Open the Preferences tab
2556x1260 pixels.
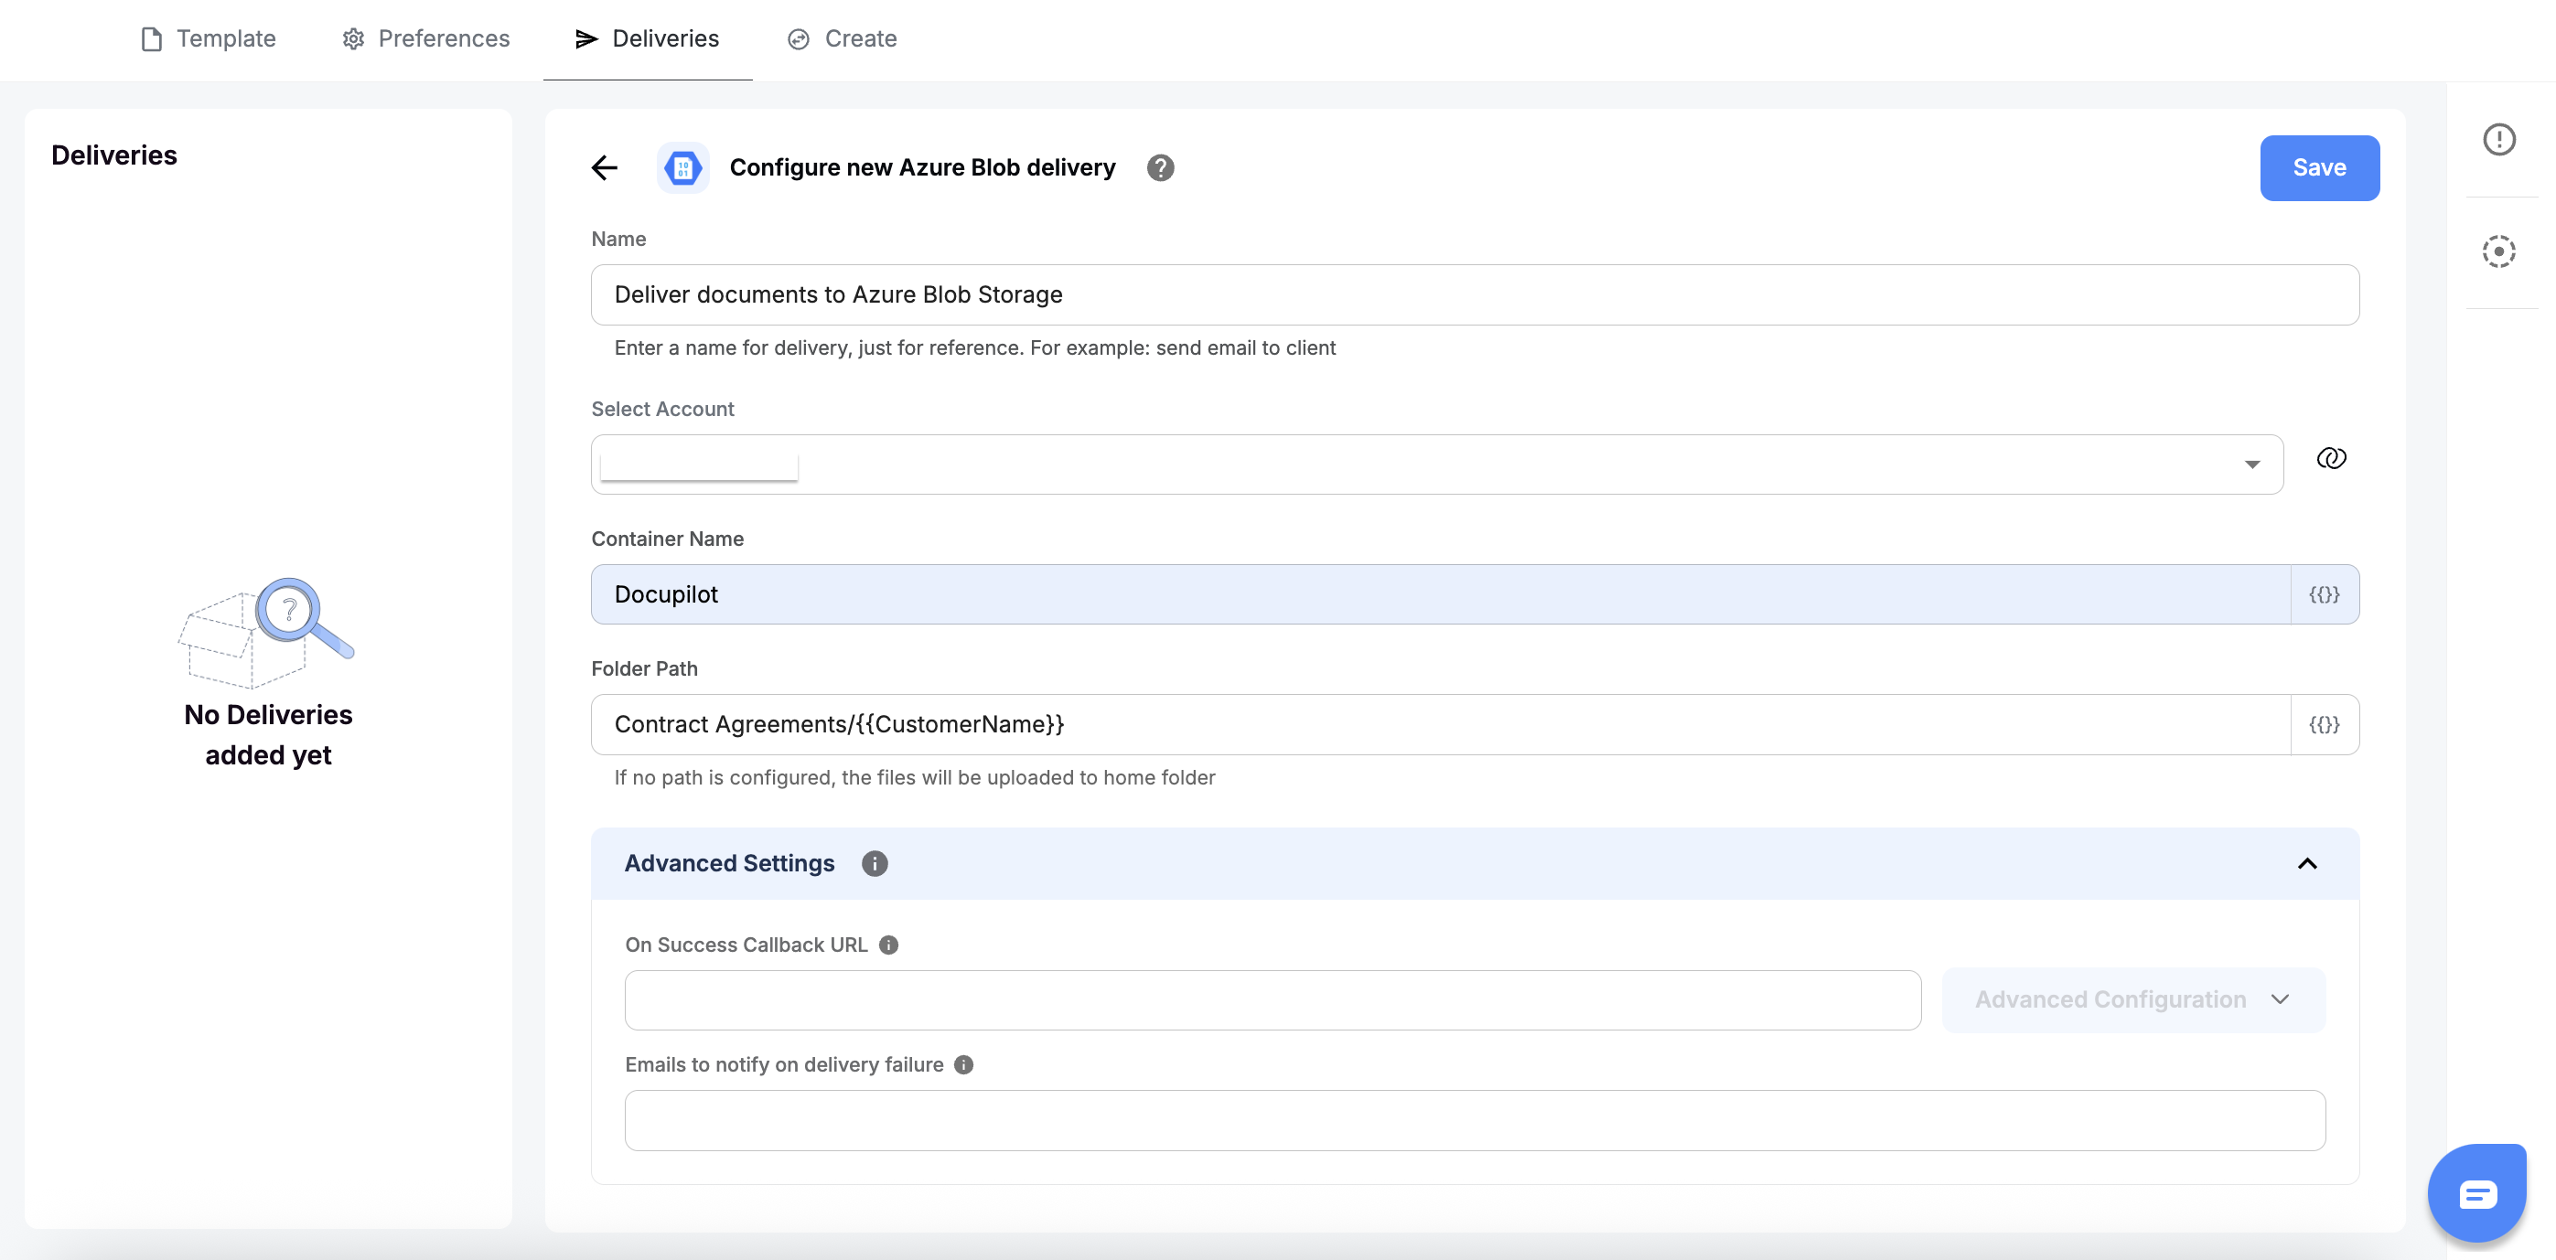(425, 38)
